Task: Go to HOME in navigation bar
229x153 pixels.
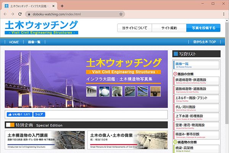Action: point(14,42)
